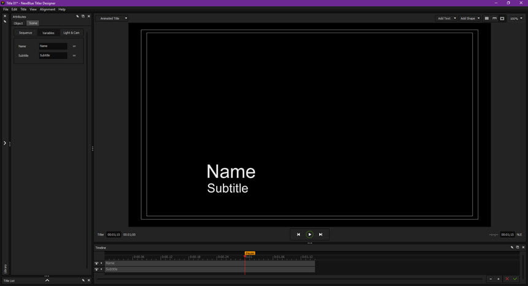528x286 pixels.
Task: Toggle the rulers icon
Action: [x=494, y=18]
